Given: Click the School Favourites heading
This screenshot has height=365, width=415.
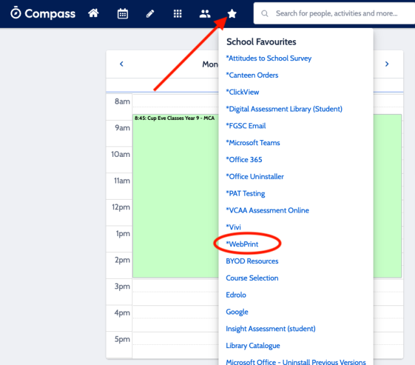Looking at the screenshot, I should click(x=261, y=42).
